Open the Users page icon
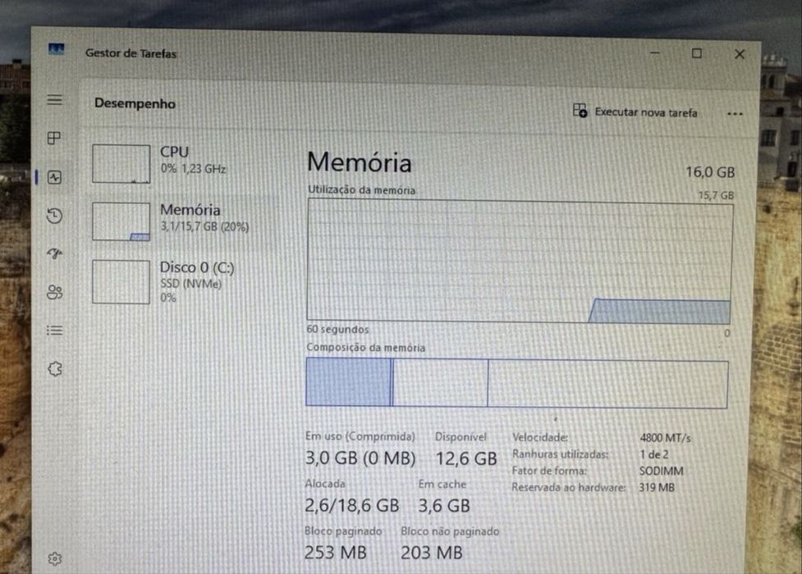802x574 pixels. pos(54,292)
